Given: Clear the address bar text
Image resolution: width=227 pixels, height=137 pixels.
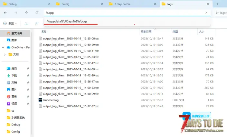Looking at the screenshot, I should (x=206, y=13).
